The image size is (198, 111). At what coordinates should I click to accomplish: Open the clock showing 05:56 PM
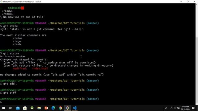(185, 108)
